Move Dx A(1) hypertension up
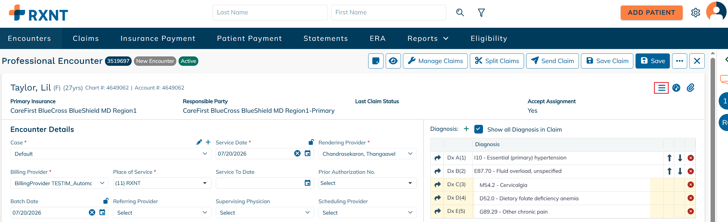 tap(669, 158)
